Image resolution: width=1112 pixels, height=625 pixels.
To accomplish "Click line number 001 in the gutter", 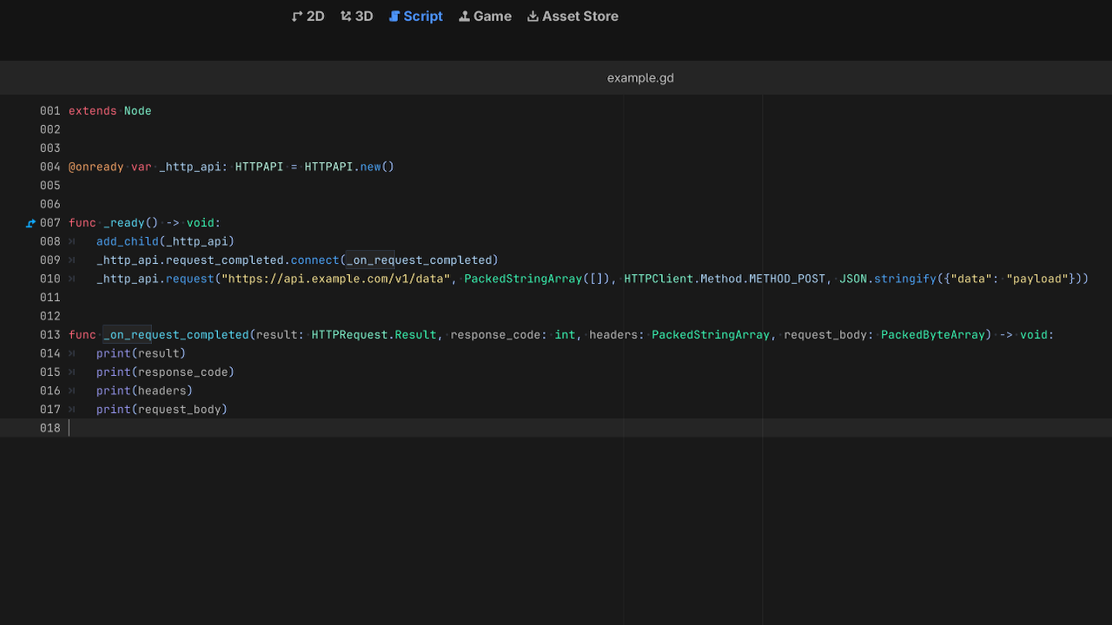I will [x=50, y=111].
